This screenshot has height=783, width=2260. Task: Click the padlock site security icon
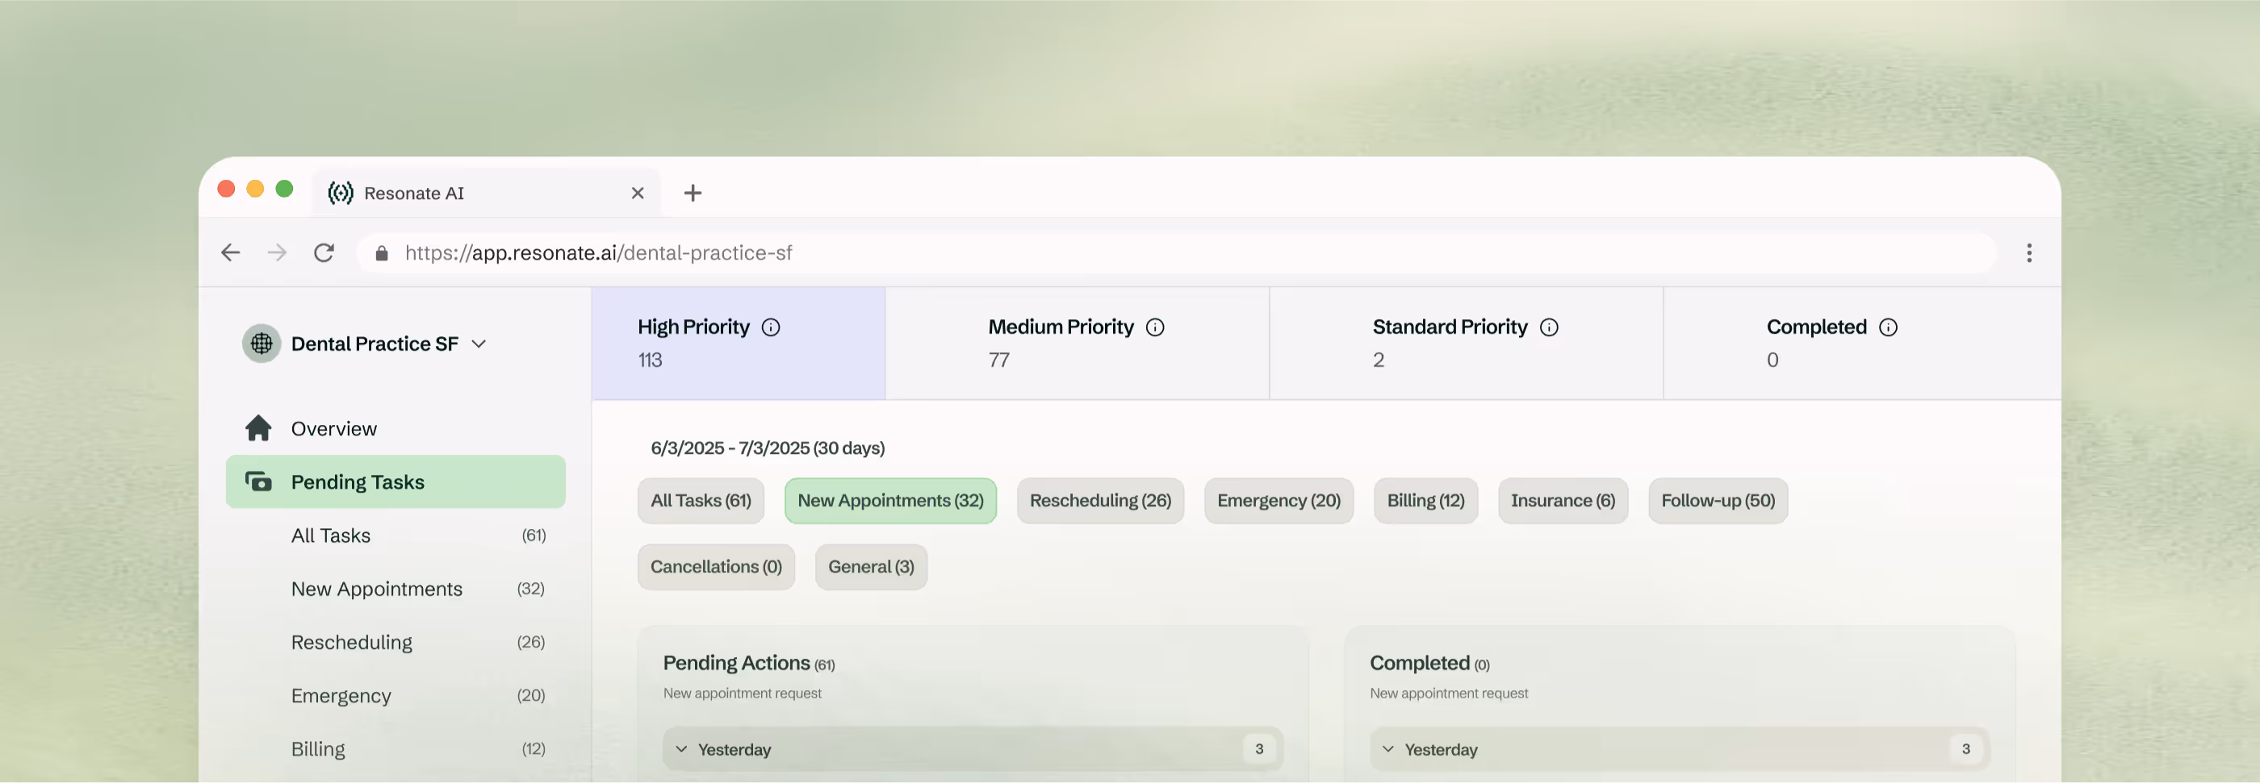(x=382, y=253)
